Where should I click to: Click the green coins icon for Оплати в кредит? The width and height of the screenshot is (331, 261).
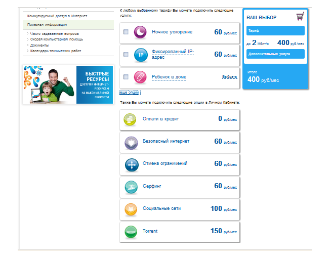tap(131, 119)
